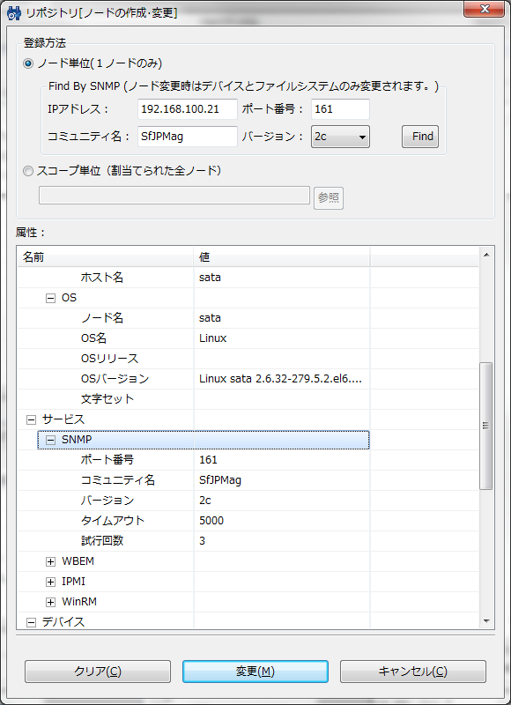The image size is (511, 705).
Task: Click the キャンセル button
Action: 413,672
